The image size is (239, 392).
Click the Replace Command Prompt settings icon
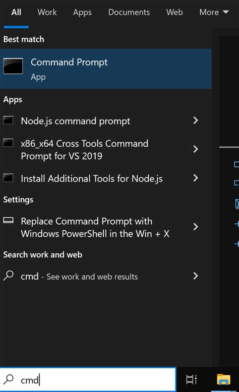pos(8,220)
